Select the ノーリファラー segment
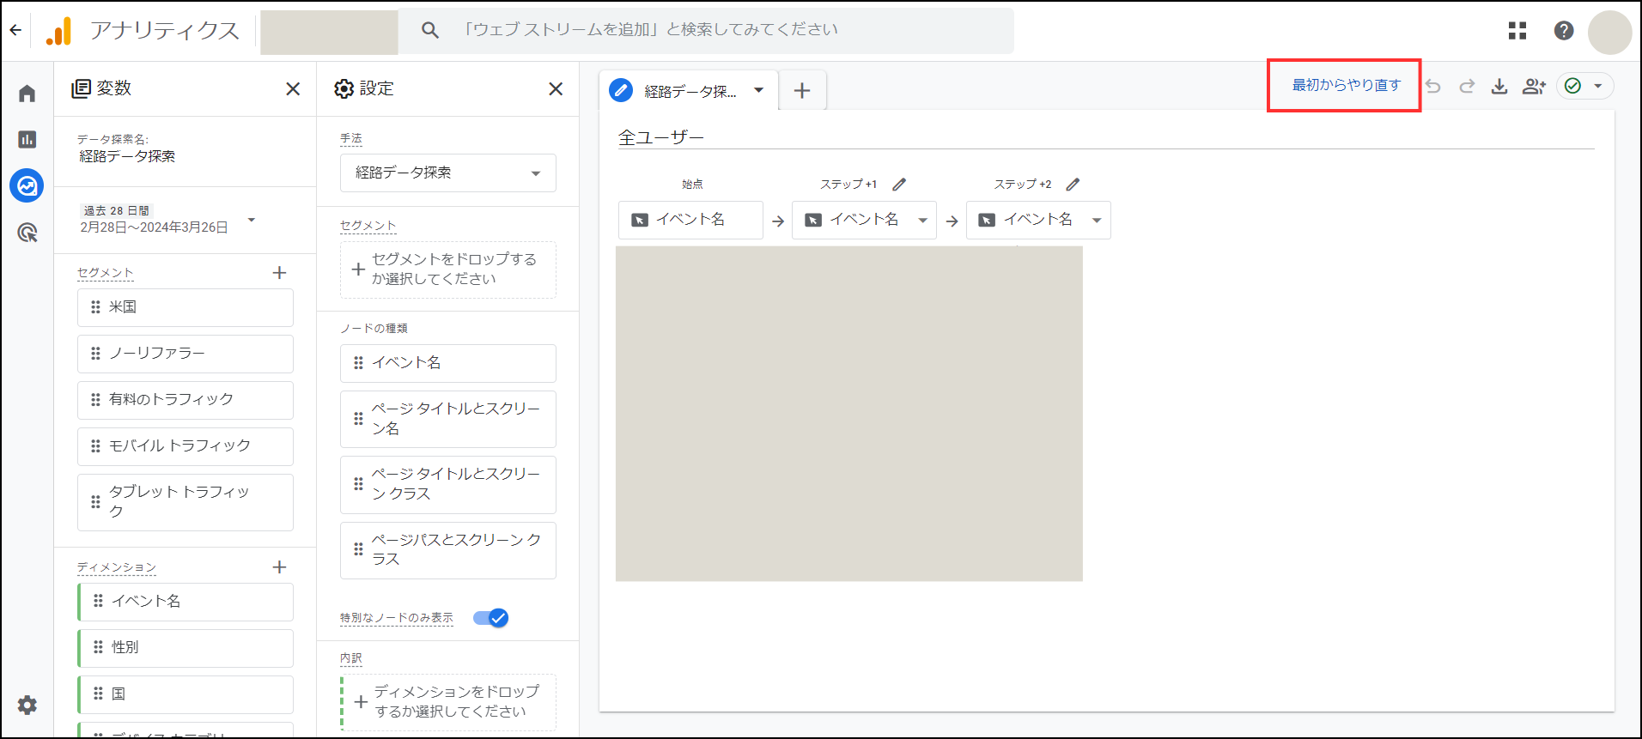Image resolution: width=1642 pixels, height=739 pixels. [x=185, y=354]
